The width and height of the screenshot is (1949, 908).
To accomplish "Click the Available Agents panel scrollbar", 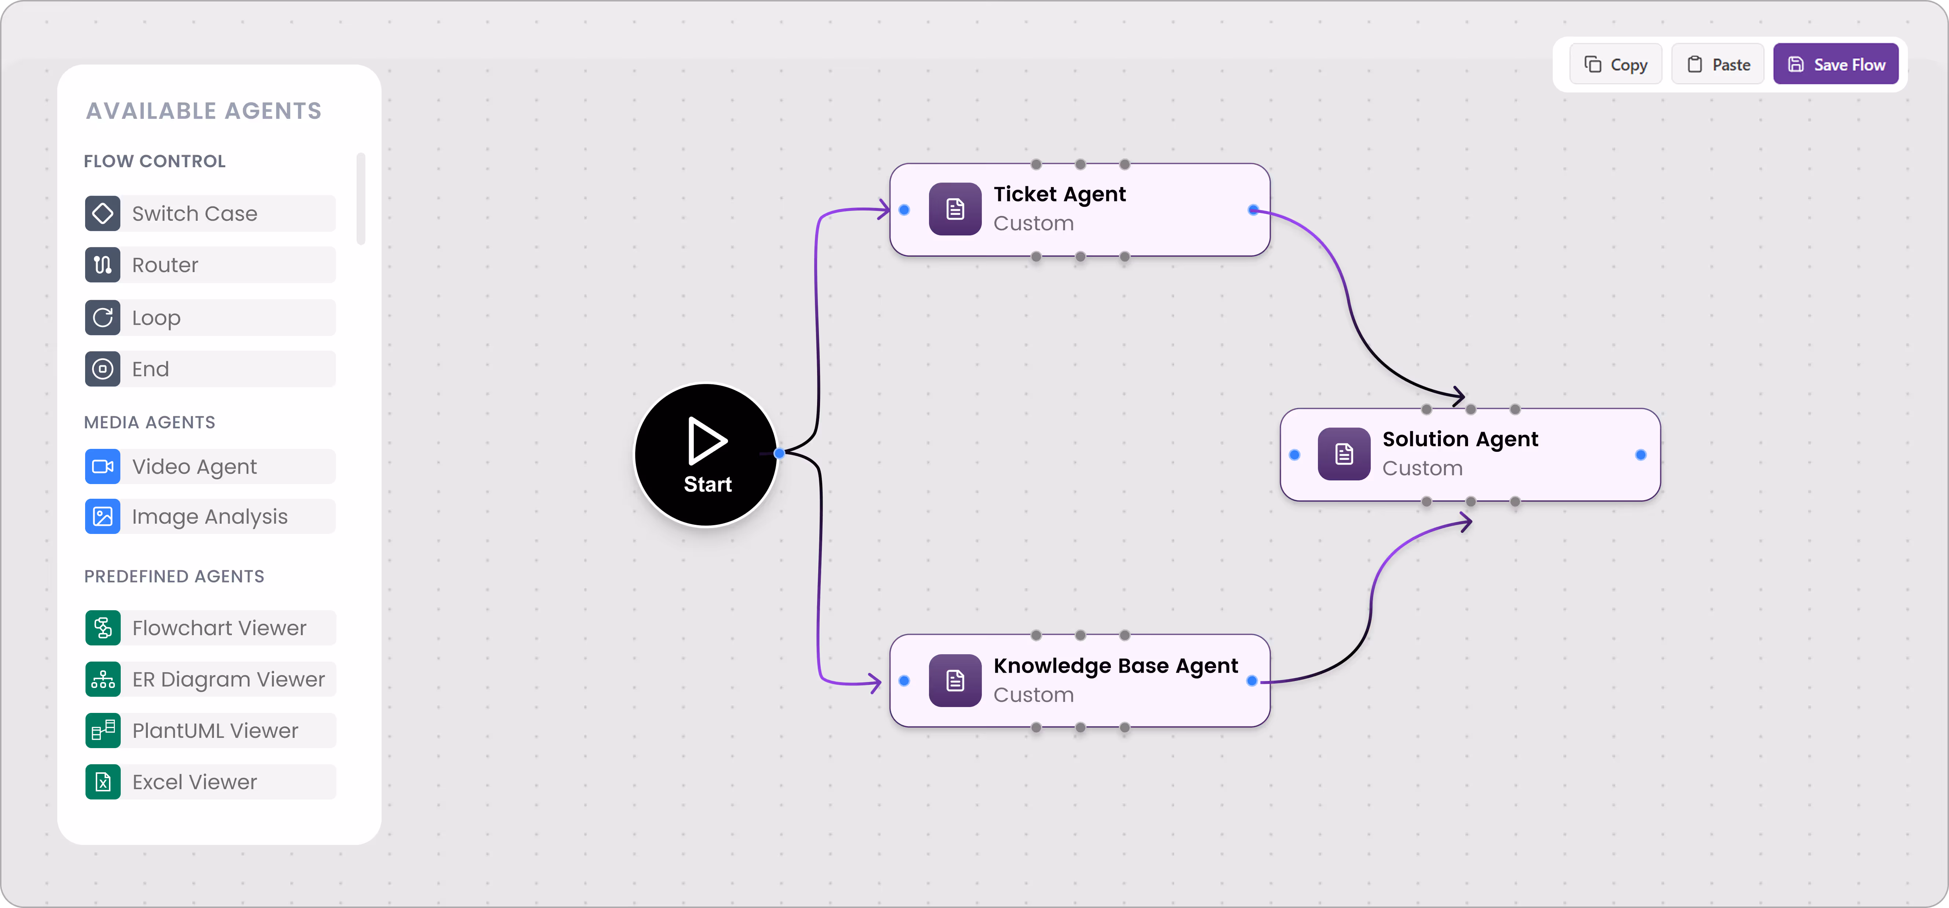I will click(x=361, y=199).
